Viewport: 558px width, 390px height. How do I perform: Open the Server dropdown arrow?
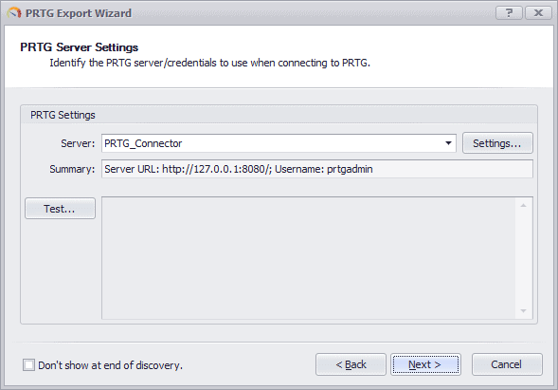(448, 143)
